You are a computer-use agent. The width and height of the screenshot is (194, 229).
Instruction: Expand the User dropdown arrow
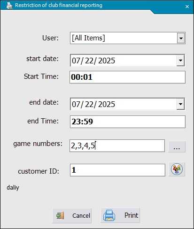(x=181, y=38)
